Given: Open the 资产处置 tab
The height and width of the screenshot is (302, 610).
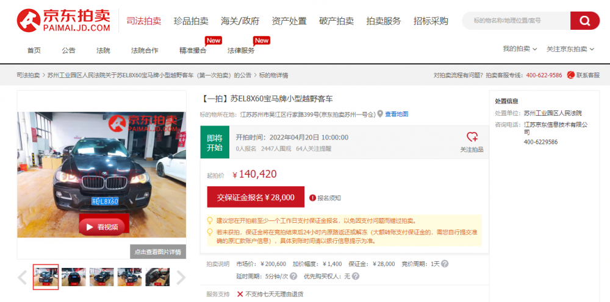Looking at the screenshot, I should tap(289, 21).
